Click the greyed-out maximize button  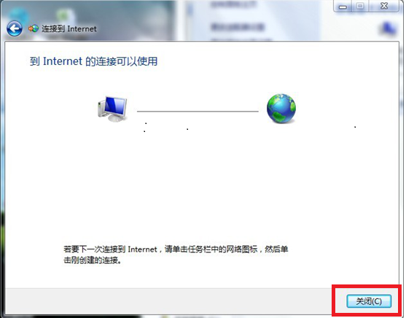(360, 7)
